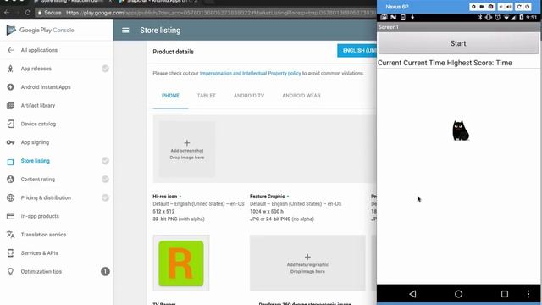Tap the black cat sprite in emulator

coord(461,130)
